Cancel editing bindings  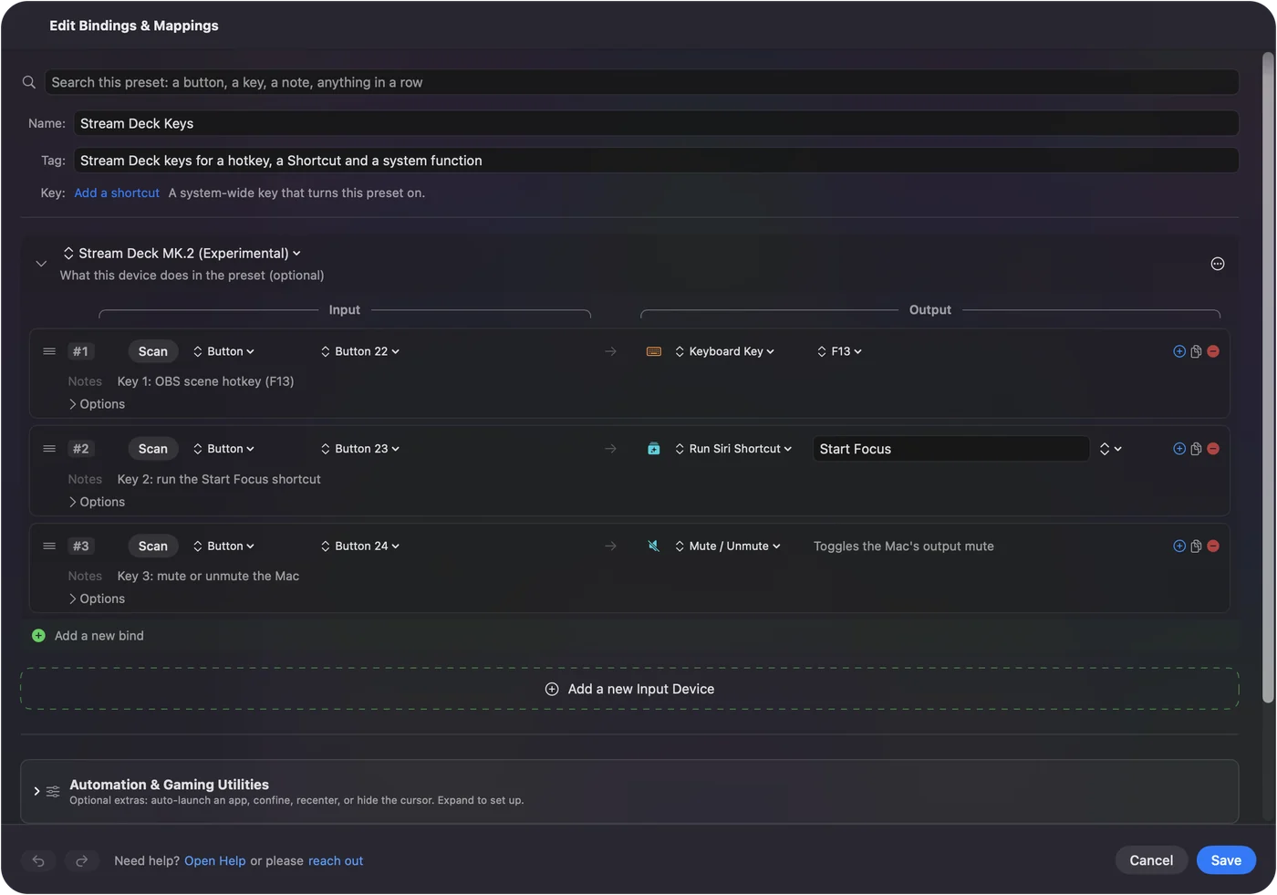(1151, 860)
